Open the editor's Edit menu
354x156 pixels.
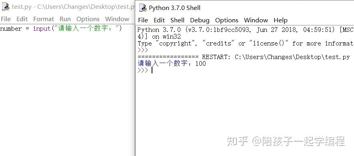22,19
